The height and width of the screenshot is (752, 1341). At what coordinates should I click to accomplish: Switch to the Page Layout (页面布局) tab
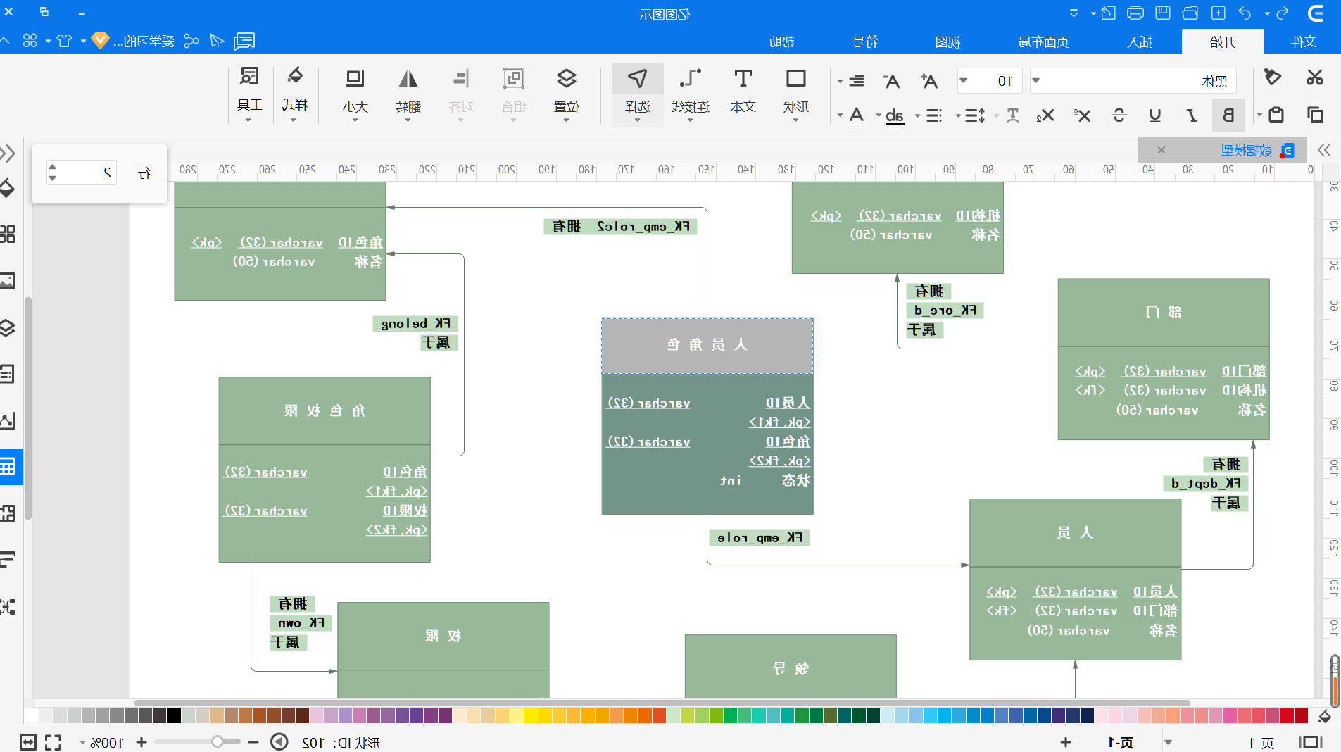[1043, 42]
